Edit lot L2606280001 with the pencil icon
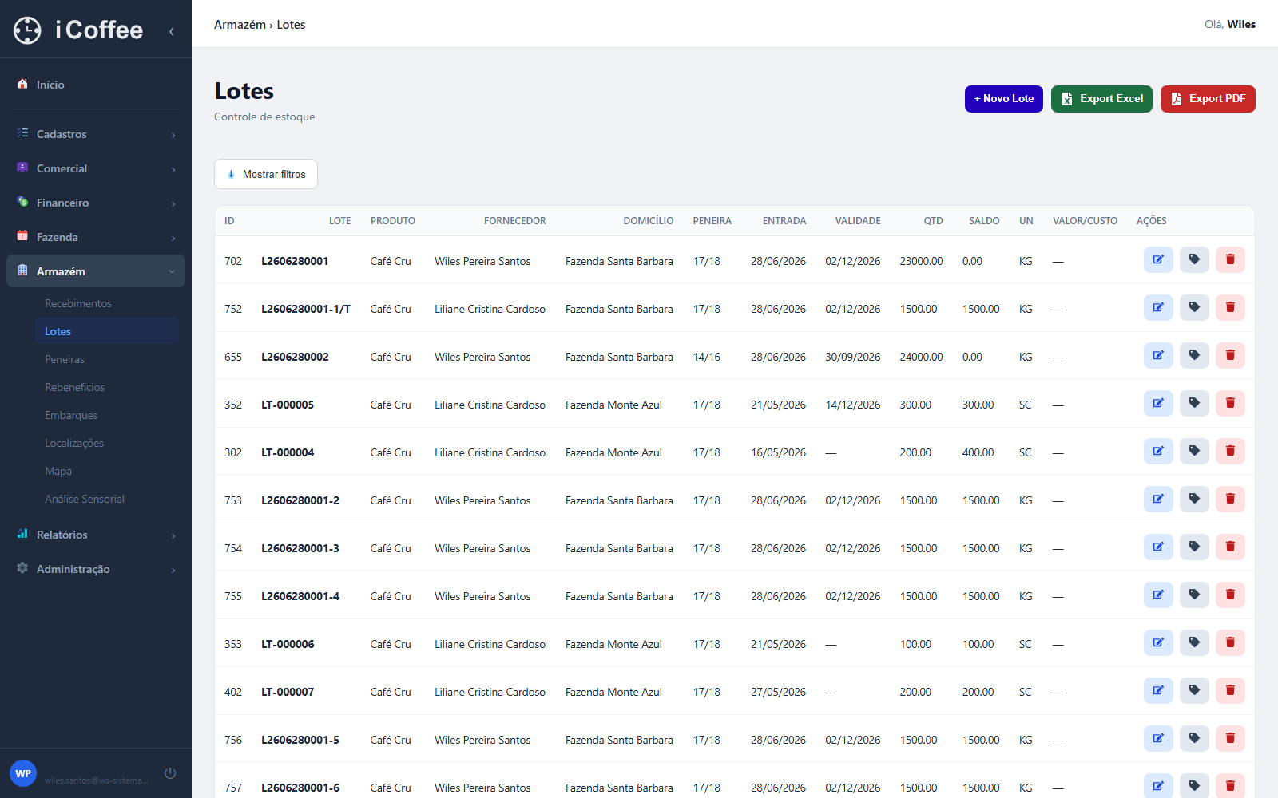 [x=1158, y=259]
